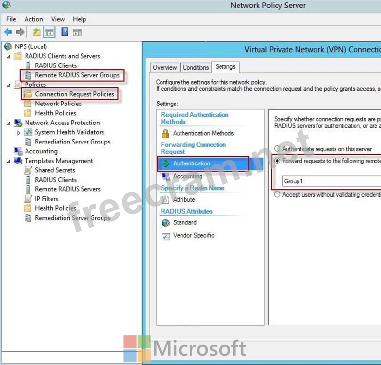Toggle the console tree show/hide icon
This screenshot has width=381, height=365.
(49, 32)
